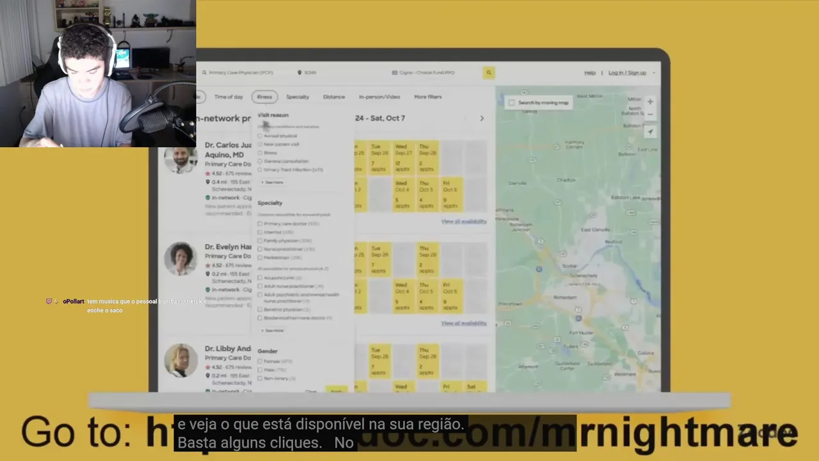Image resolution: width=819 pixels, height=461 pixels.
Task: Click Dr. Libby's name link
Action: (x=228, y=348)
